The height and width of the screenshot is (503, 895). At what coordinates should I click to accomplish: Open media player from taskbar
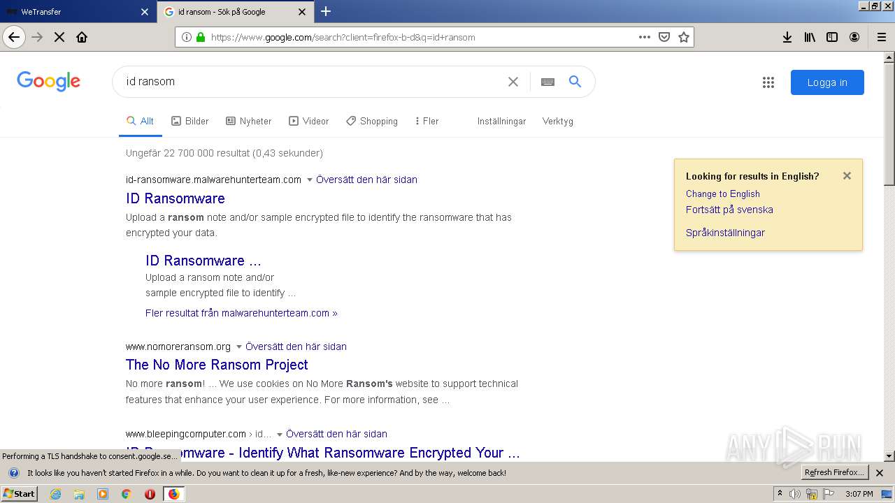[103, 494]
